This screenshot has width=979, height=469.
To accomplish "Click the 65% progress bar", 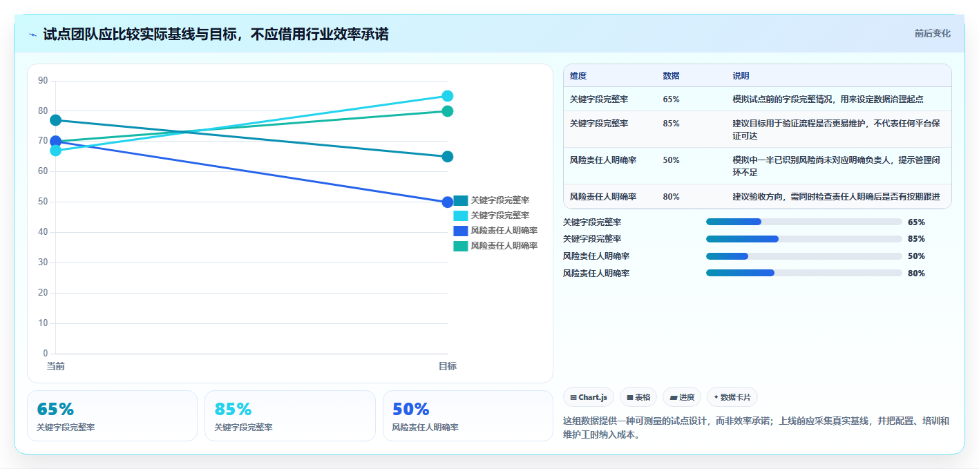I will tap(804, 222).
